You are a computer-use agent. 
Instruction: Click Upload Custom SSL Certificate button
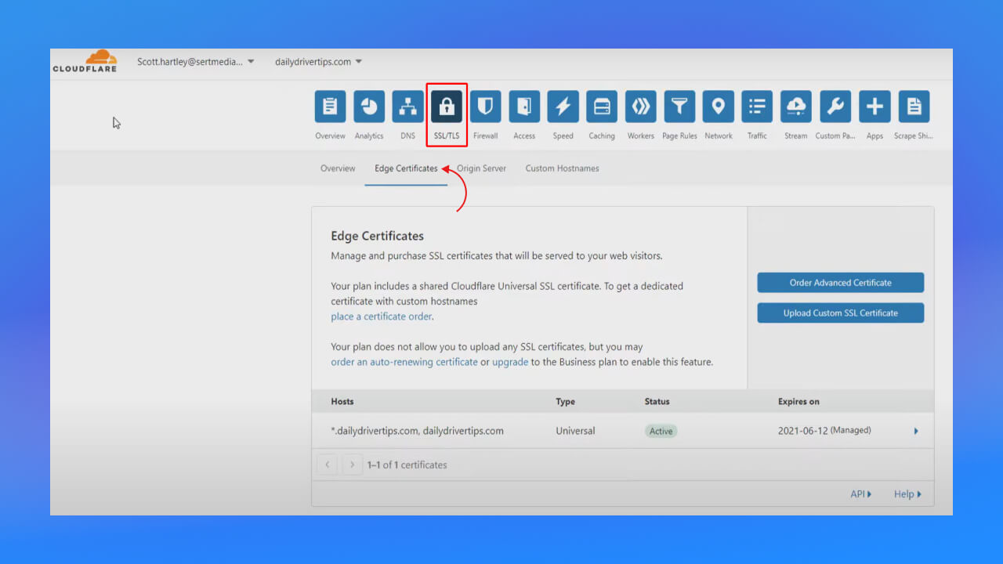pyautogui.click(x=841, y=313)
